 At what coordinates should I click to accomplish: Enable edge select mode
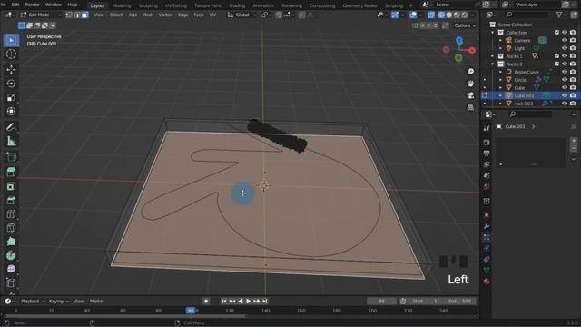pos(77,15)
